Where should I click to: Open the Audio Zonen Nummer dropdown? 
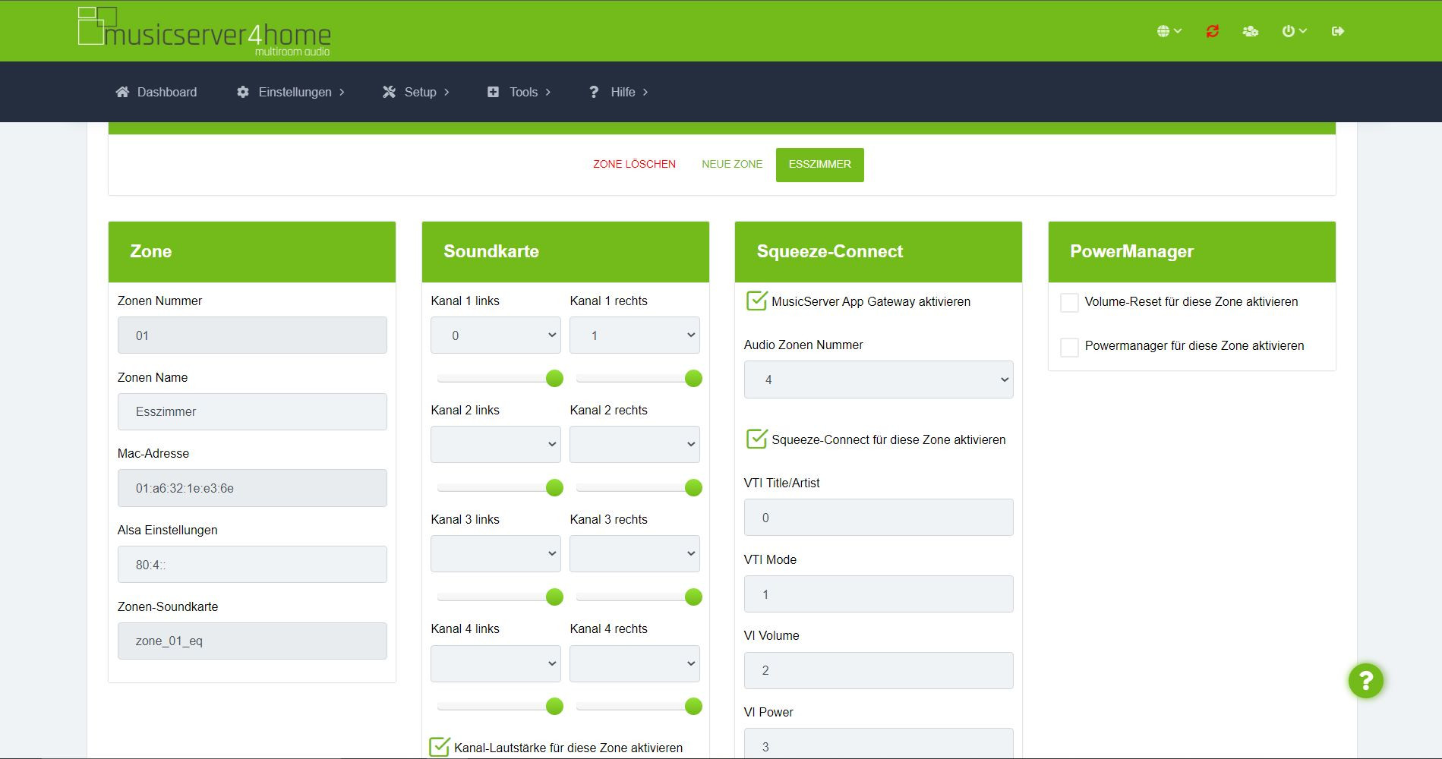[878, 379]
